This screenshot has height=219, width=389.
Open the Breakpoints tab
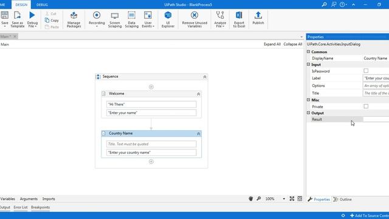(x=41, y=207)
